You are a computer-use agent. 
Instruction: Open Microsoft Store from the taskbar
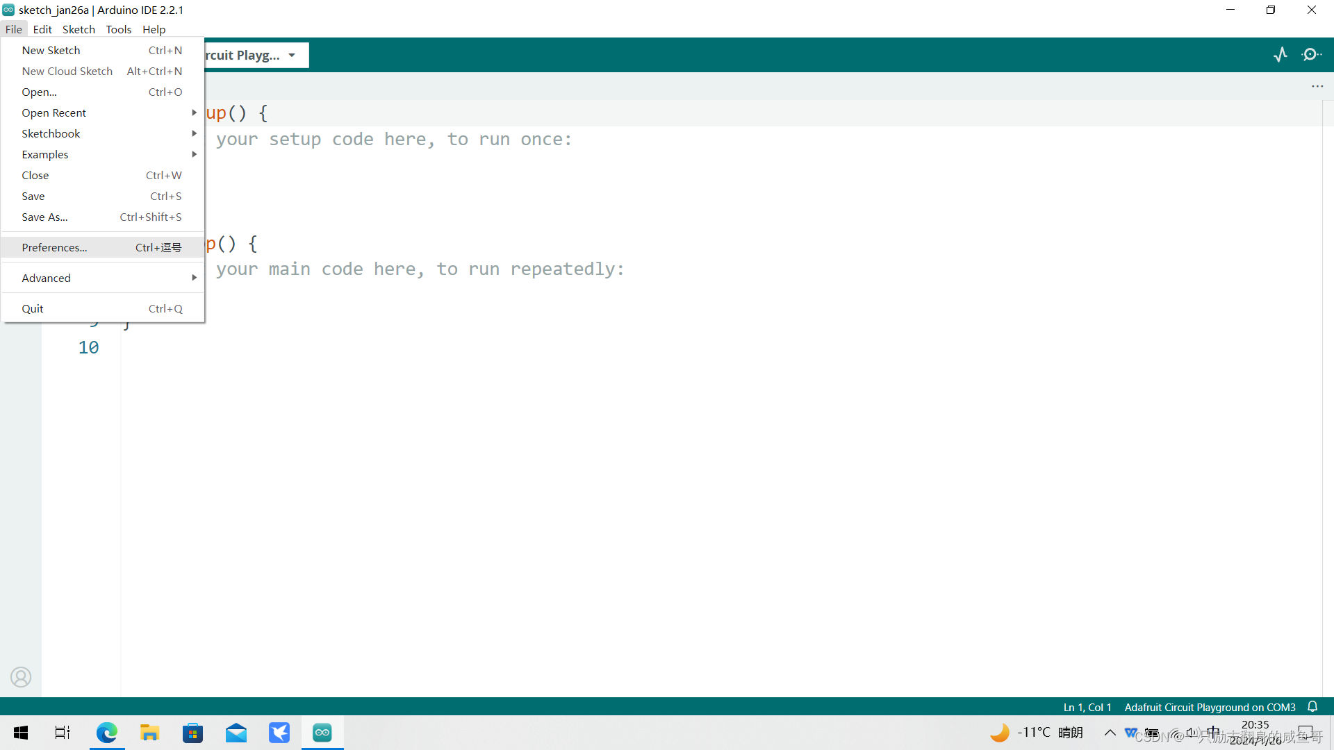(x=192, y=732)
